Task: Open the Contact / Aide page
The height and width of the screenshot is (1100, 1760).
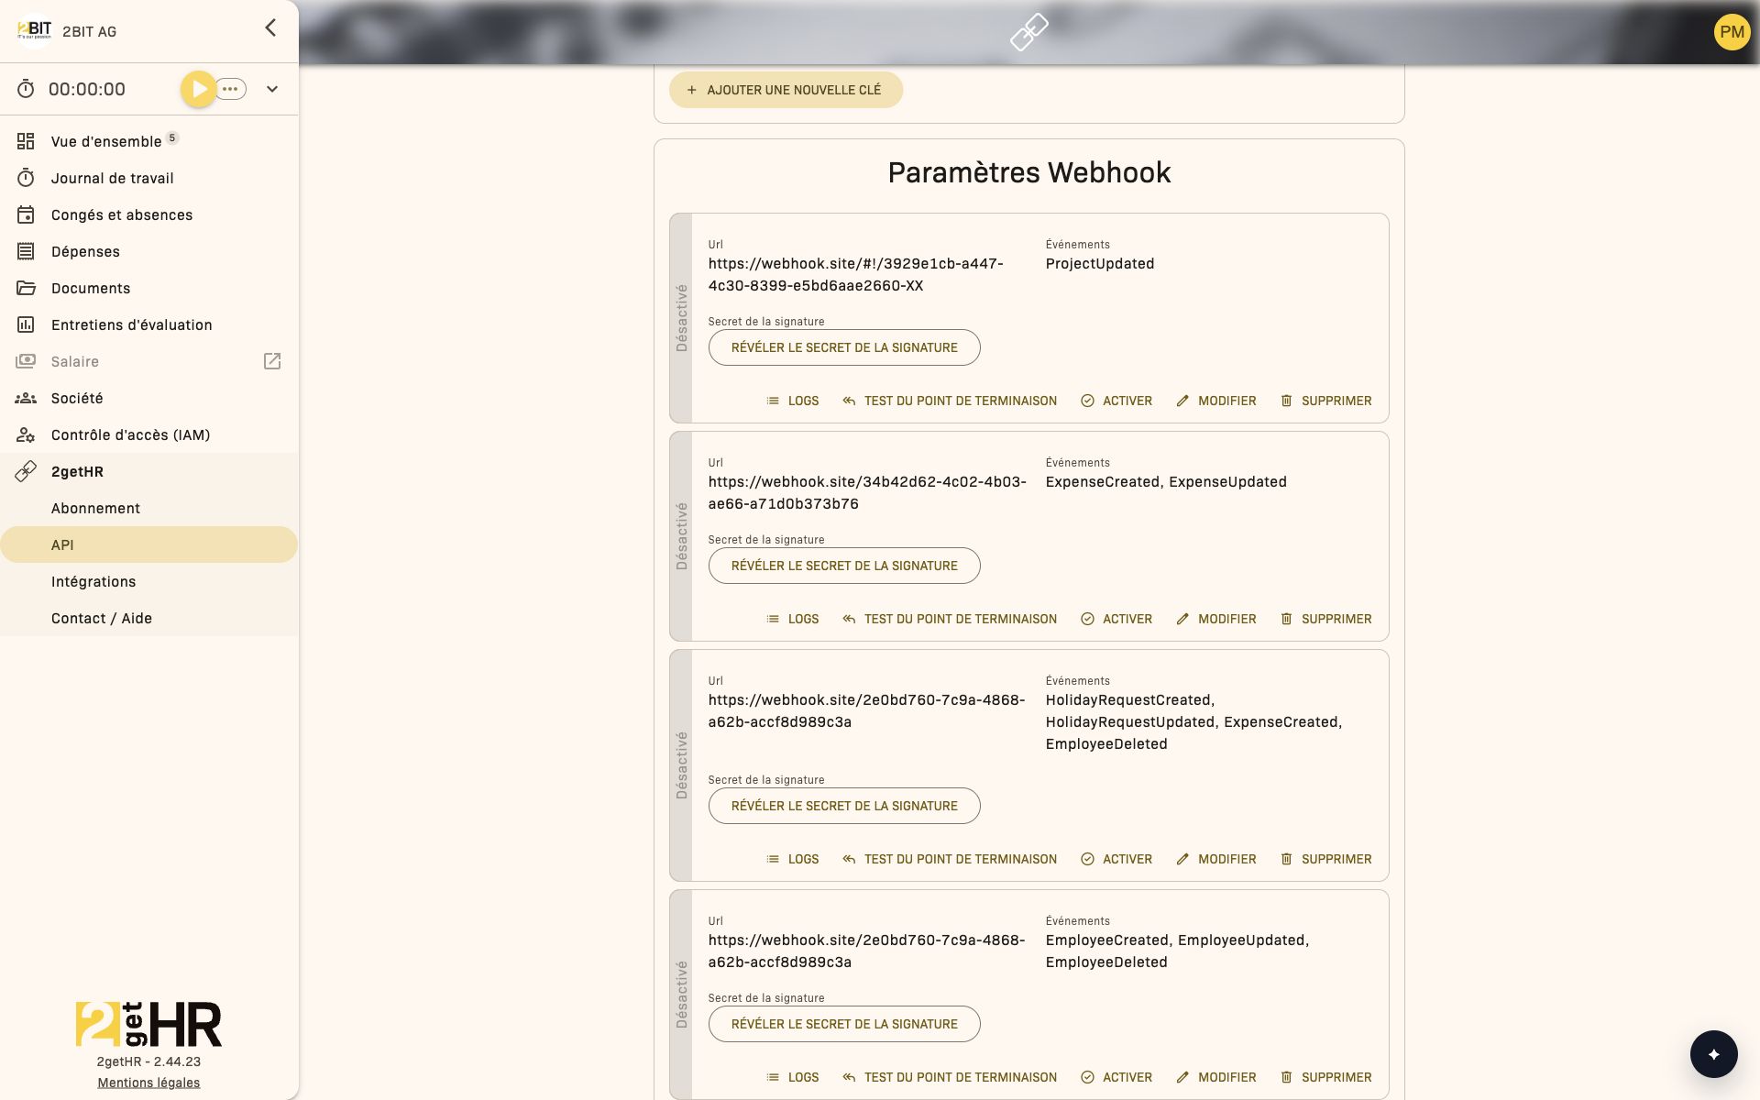Action: click(148, 618)
